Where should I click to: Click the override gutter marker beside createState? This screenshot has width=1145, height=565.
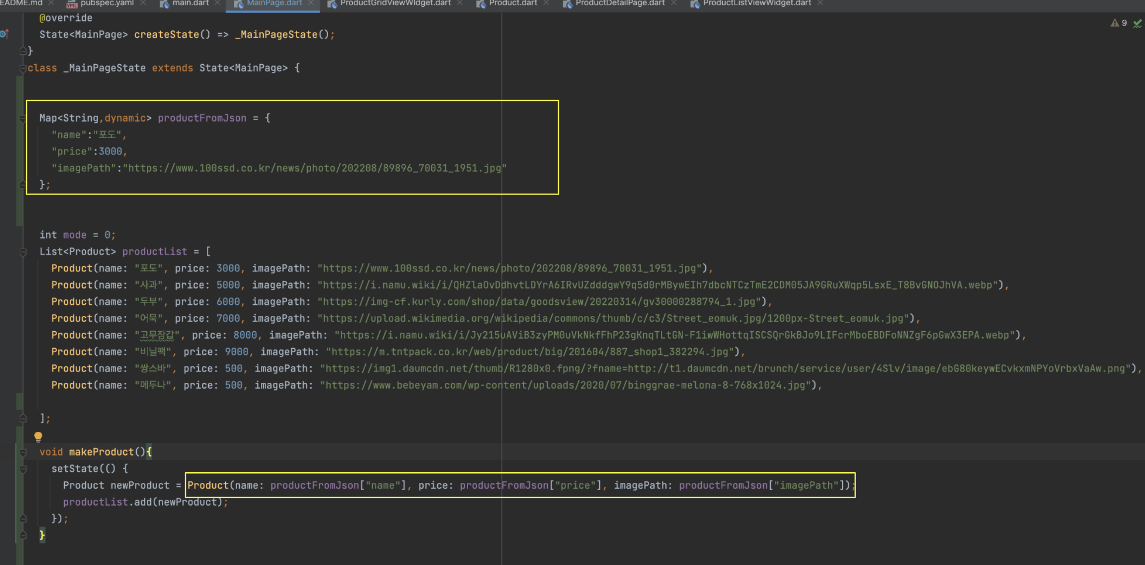point(4,34)
